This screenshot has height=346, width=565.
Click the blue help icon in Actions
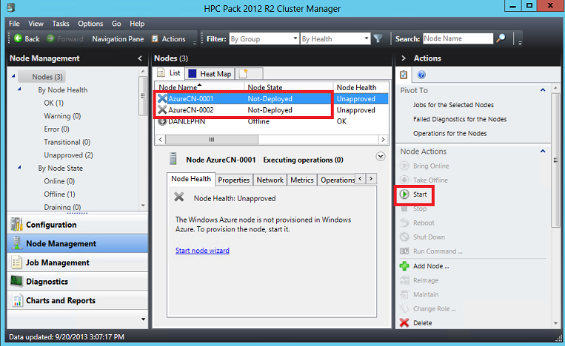[421, 75]
